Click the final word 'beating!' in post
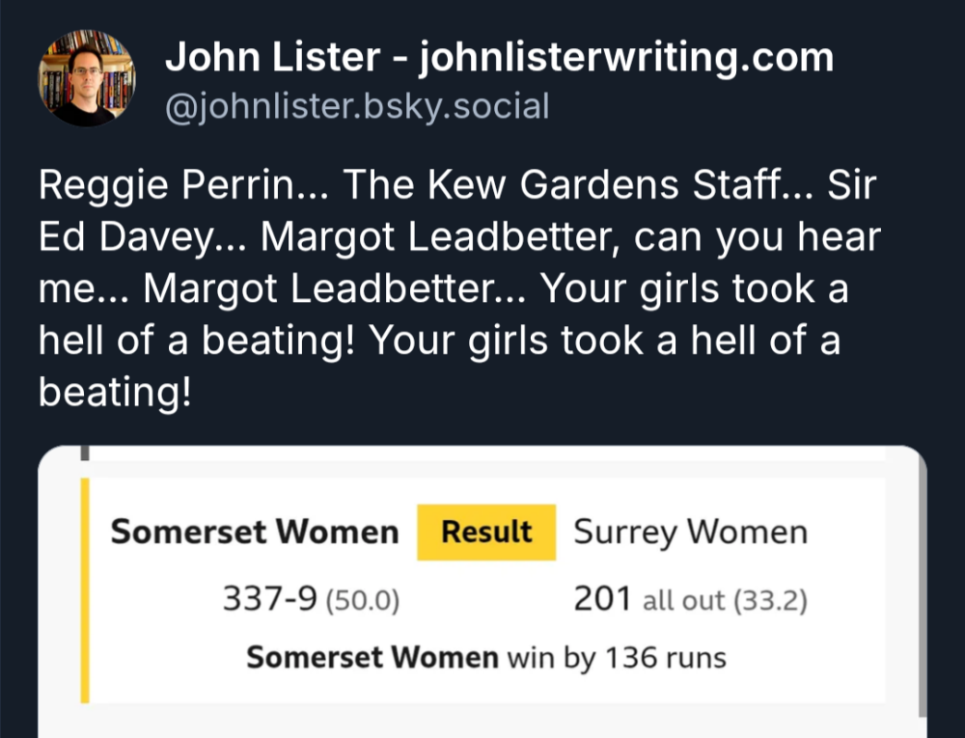This screenshot has width=965, height=738. [115, 393]
